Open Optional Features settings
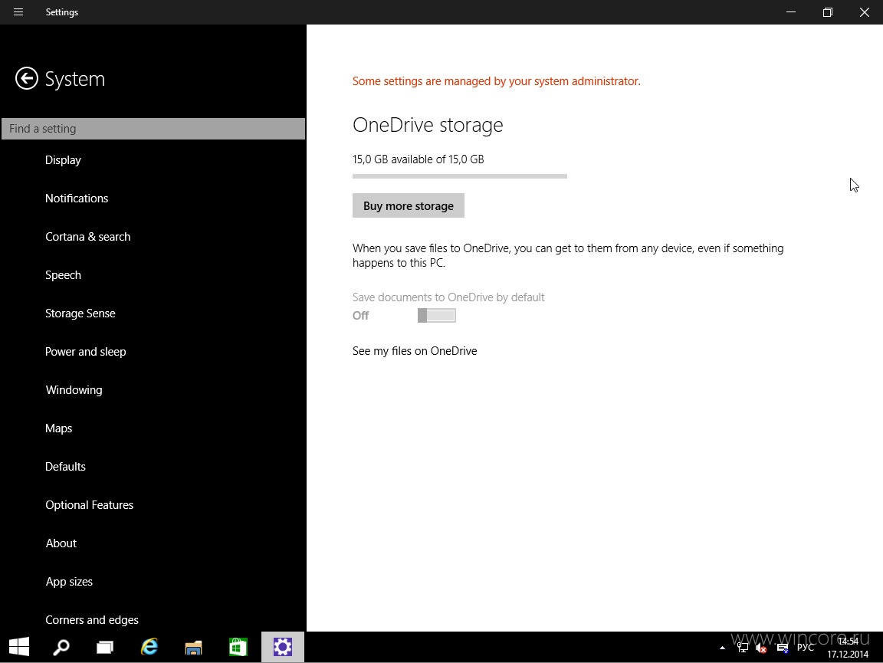This screenshot has height=663, width=883. (x=90, y=504)
